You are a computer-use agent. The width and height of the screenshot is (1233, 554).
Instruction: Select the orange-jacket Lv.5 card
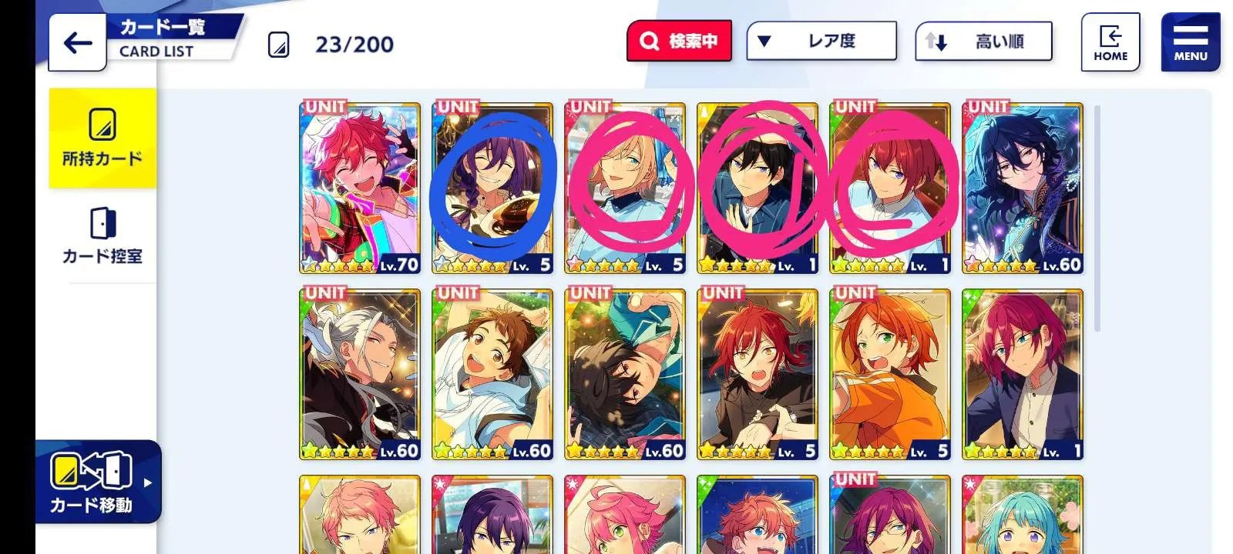890,375
